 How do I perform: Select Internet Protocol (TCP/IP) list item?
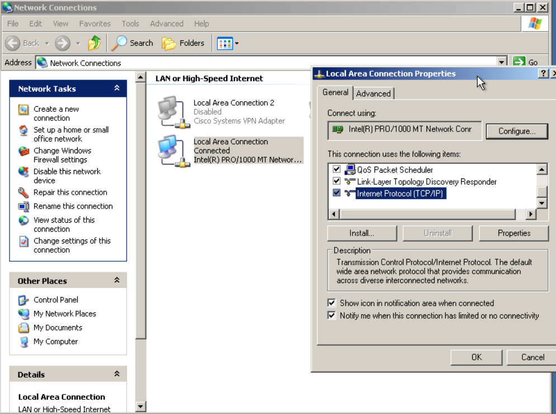click(401, 194)
